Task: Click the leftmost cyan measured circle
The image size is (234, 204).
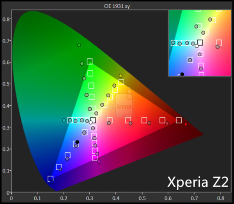Action: 64,120
